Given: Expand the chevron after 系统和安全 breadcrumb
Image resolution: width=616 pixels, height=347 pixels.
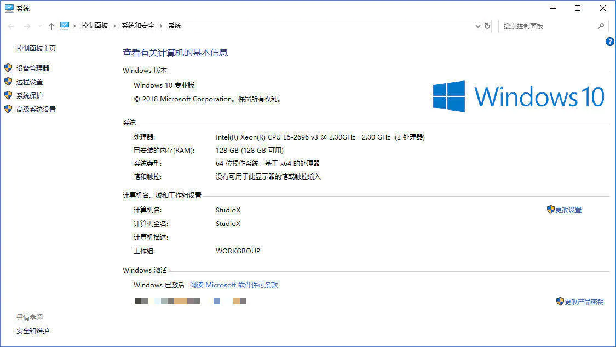Looking at the screenshot, I should pos(161,26).
